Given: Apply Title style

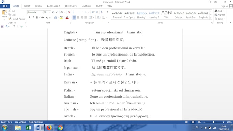Looking at the screenshot, I should (166, 15).
